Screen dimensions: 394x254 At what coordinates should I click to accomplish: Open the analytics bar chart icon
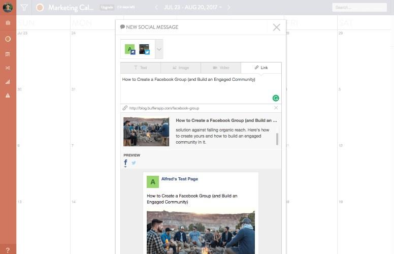tap(8, 82)
